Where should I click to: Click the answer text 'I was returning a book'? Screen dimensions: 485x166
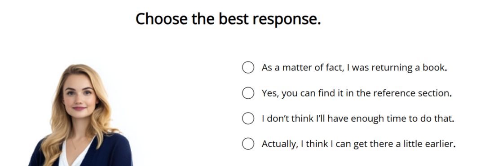397,68
